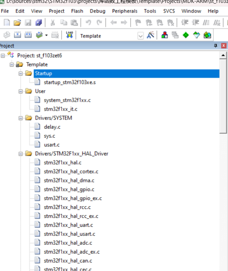Open the Window menu

click(x=191, y=11)
